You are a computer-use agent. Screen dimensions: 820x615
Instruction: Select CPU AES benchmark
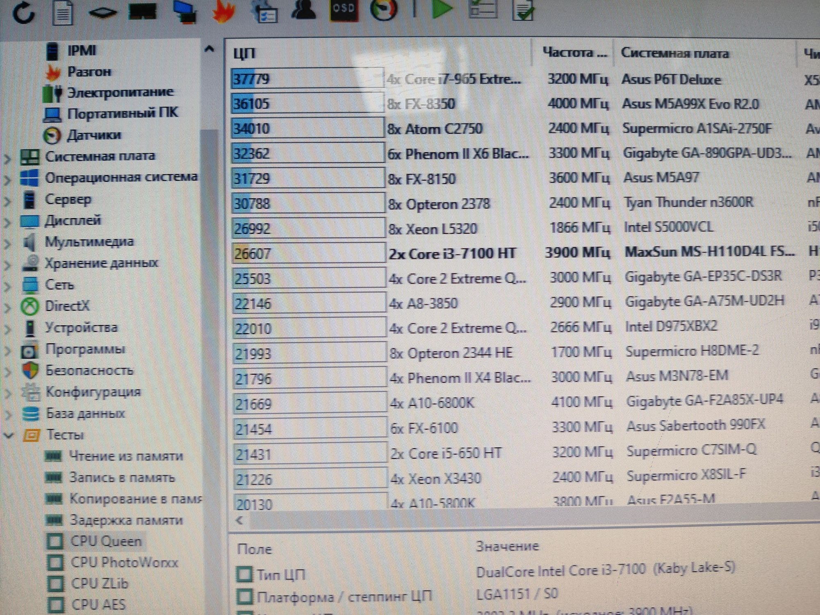coord(98,605)
